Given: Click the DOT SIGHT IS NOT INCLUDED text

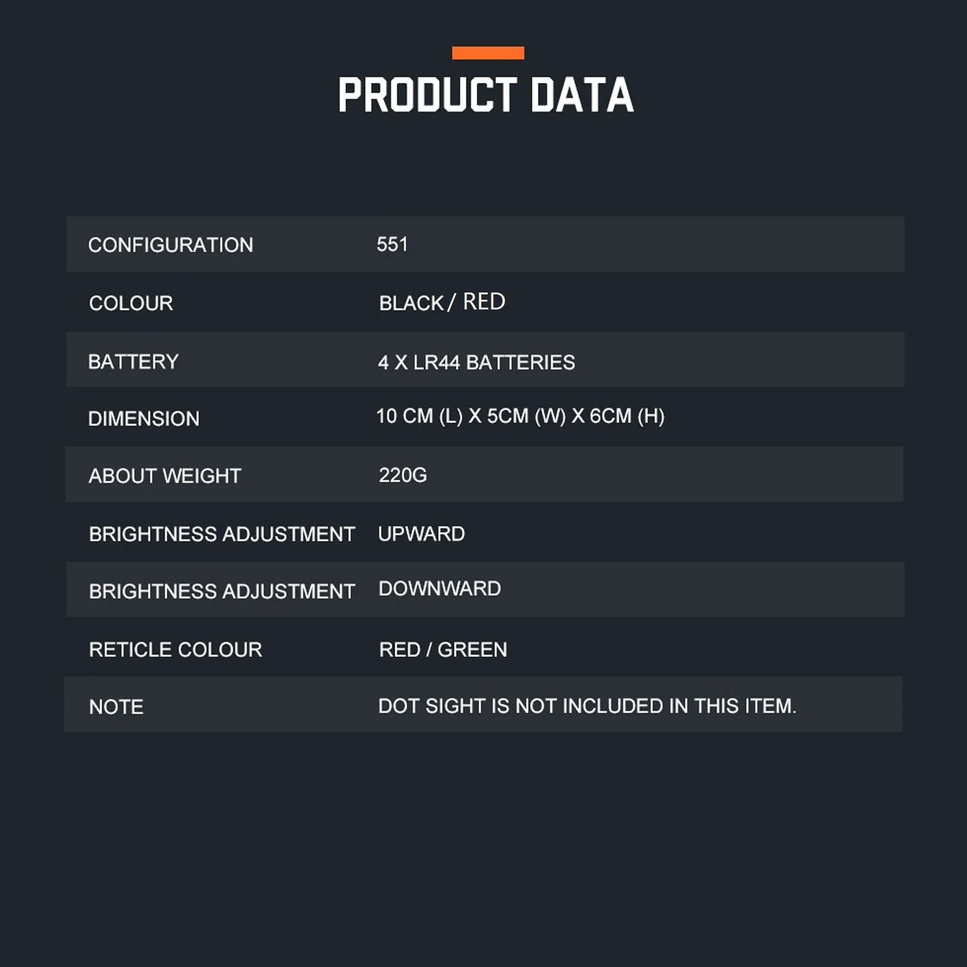Looking at the screenshot, I should coord(587,705).
